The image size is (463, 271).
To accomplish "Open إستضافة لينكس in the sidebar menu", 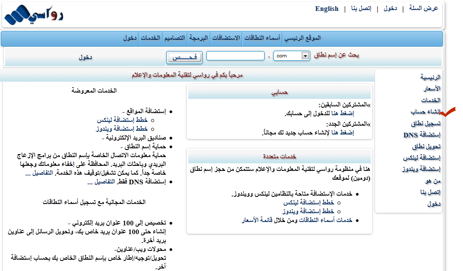I will point(422,158).
